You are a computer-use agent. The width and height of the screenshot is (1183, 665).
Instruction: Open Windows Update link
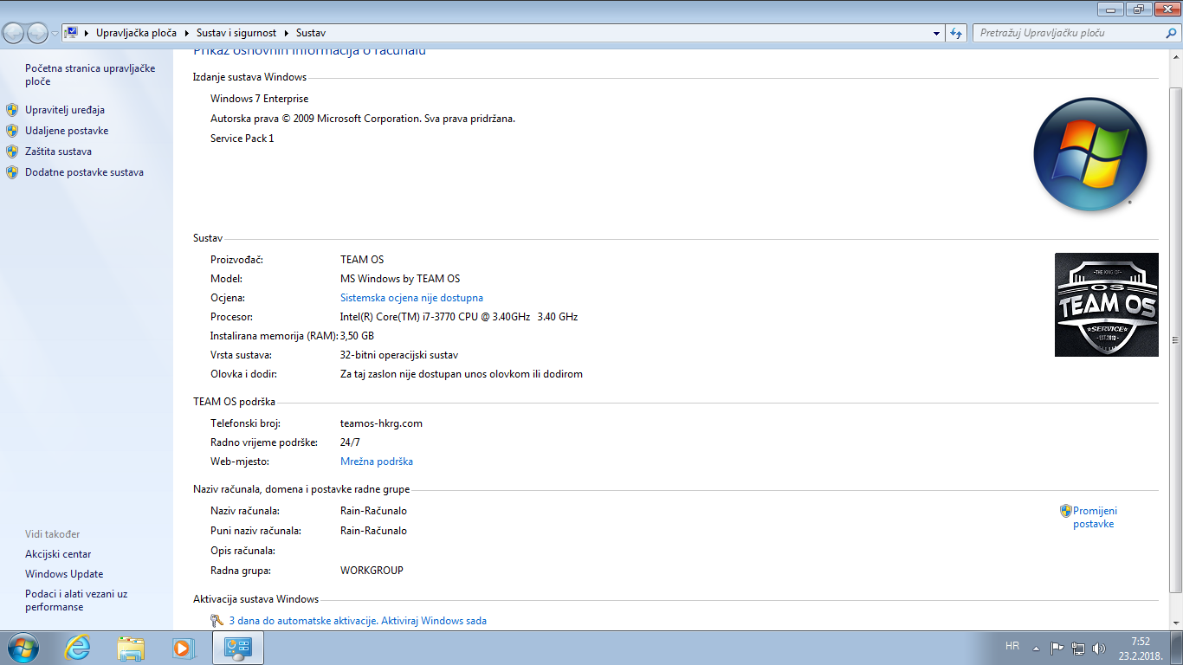pos(64,574)
